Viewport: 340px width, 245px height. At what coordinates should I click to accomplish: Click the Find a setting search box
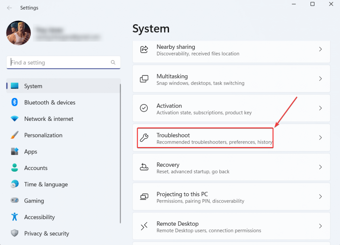pos(60,62)
